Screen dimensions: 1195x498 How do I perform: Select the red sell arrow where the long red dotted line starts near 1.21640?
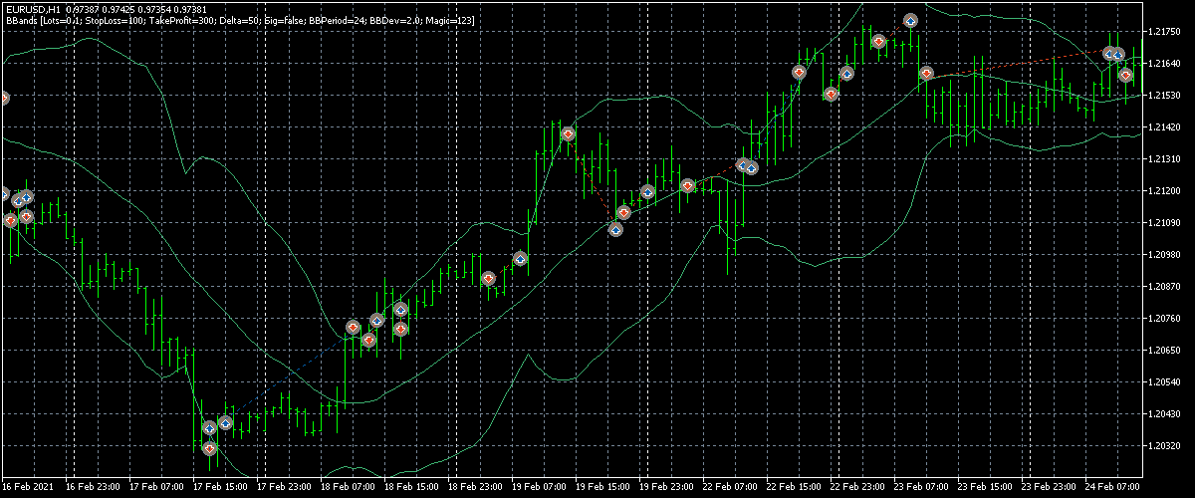tap(926, 74)
